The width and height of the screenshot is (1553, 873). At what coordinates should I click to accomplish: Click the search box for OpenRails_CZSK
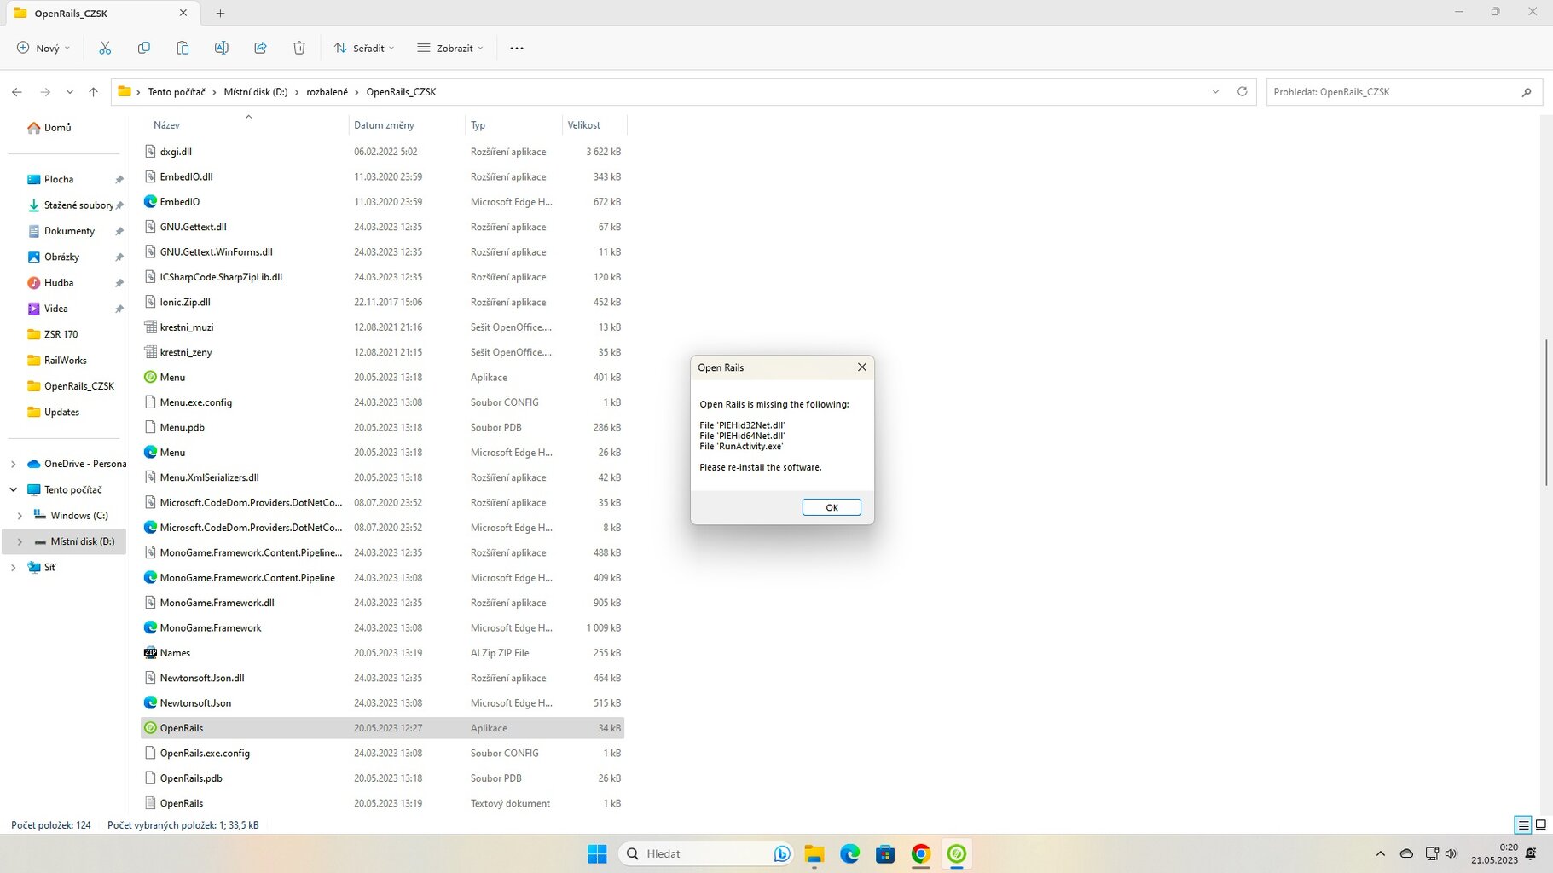tap(1394, 92)
